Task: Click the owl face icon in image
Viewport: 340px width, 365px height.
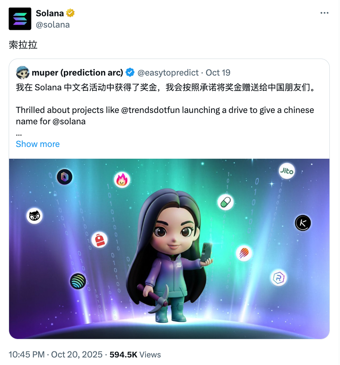Action: (x=34, y=216)
